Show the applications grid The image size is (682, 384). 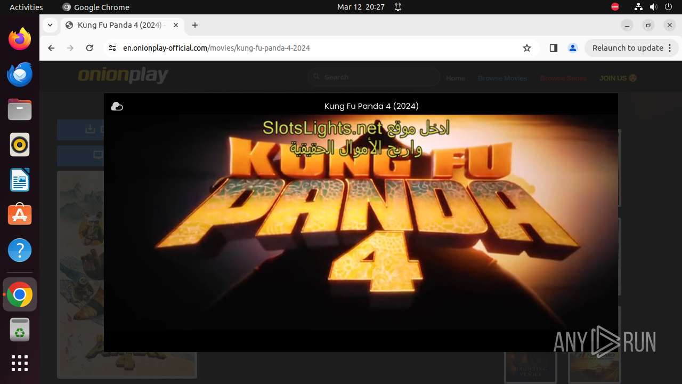[20, 363]
